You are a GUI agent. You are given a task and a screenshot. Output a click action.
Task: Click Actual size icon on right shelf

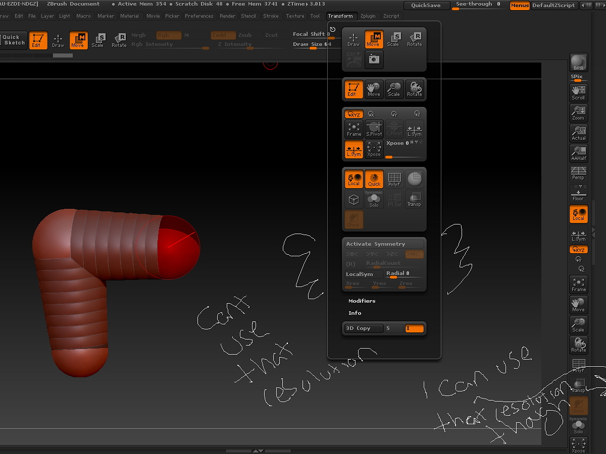tap(578, 133)
